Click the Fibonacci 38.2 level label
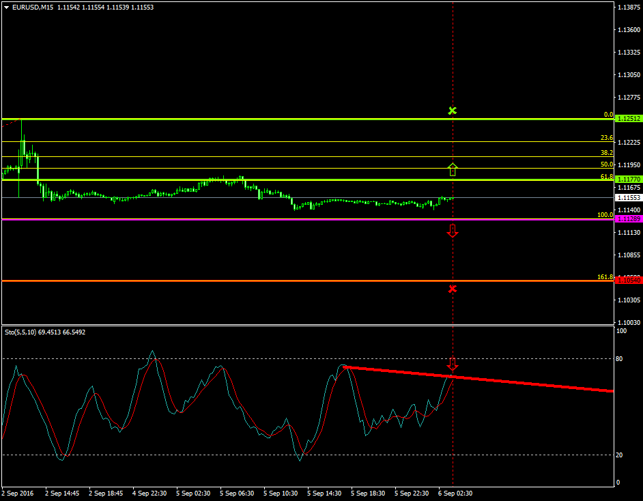The width and height of the screenshot is (643, 501). [606, 153]
